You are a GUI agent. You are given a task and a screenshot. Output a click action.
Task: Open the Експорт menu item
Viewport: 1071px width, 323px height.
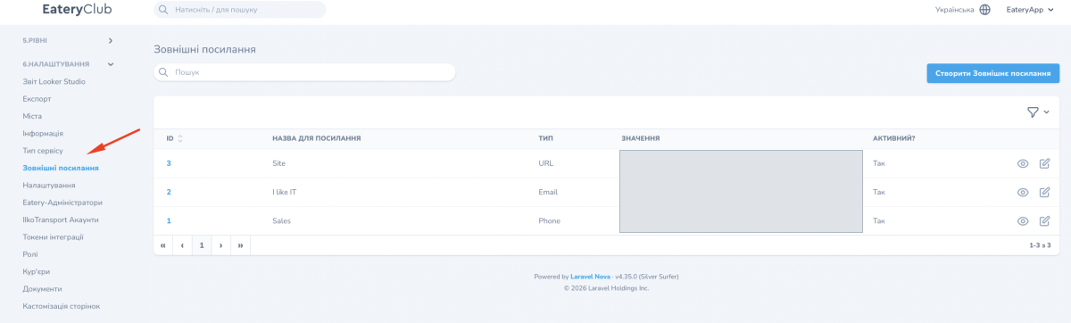pyautogui.click(x=37, y=98)
